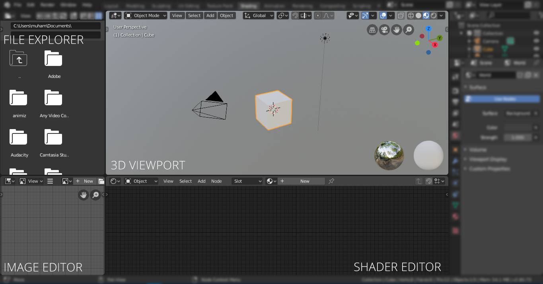Switch to Wireframe viewport shading
The width and height of the screenshot is (543, 284).
[x=411, y=15]
